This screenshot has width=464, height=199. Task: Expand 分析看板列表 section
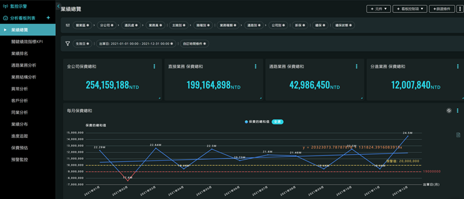[23, 18]
